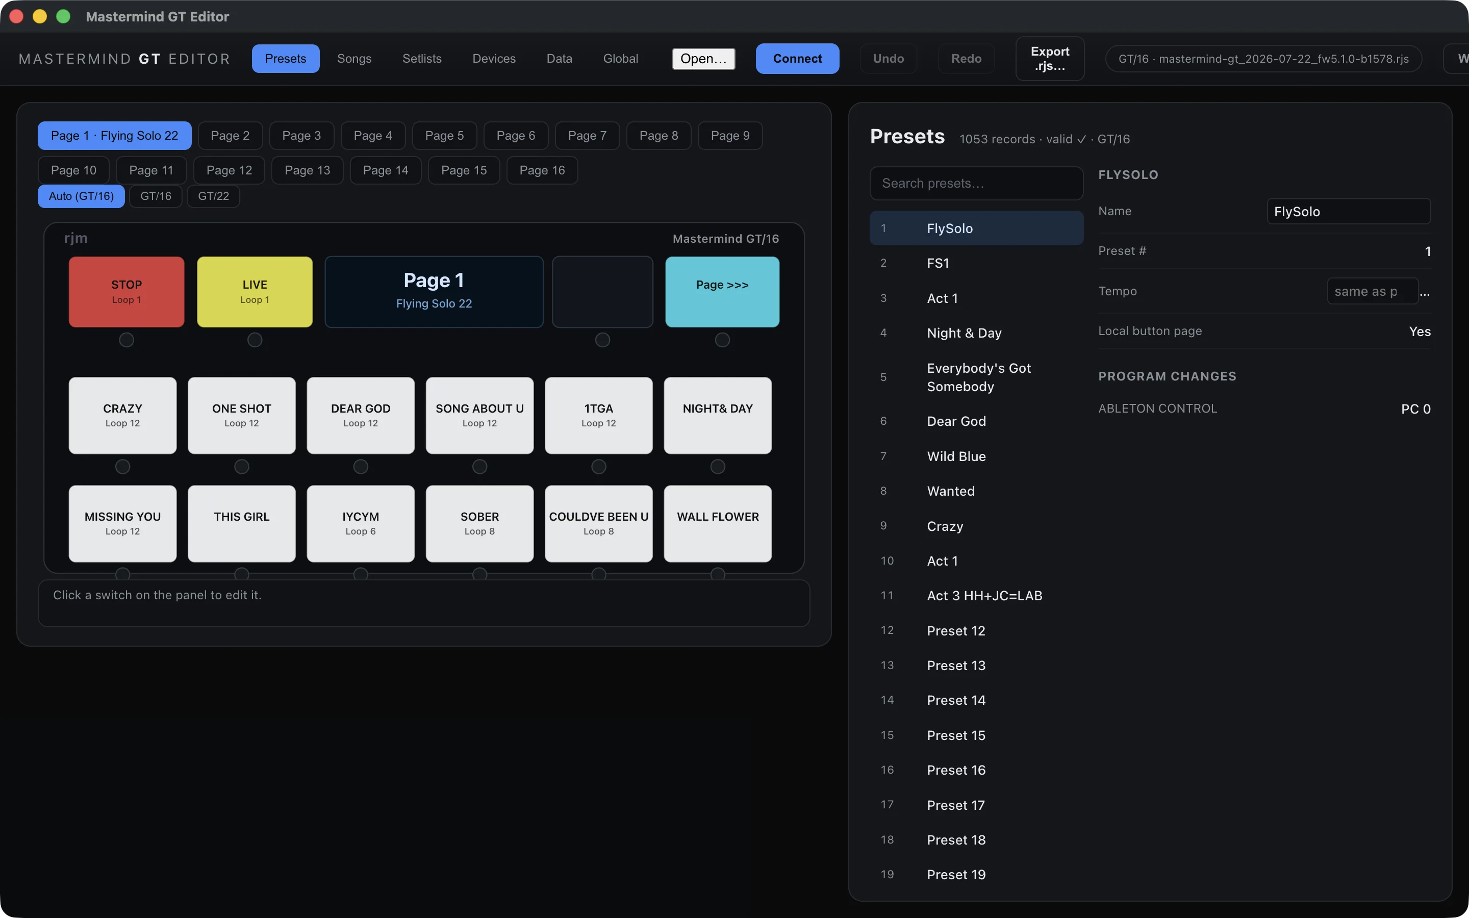Open the Tempo 'same as p' dropdown
1469x918 pixels.
coord(1372,291)
